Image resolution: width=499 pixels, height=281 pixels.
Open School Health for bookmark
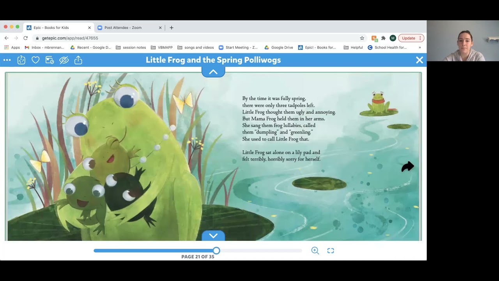point(387,48)
